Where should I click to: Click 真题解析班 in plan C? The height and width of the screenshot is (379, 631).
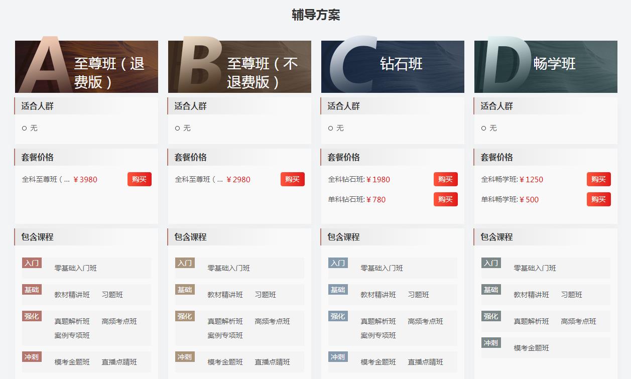[378, 321]
